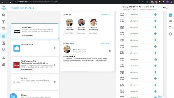Open the Bestwatch.ru exhibitor card

(35, 48)
